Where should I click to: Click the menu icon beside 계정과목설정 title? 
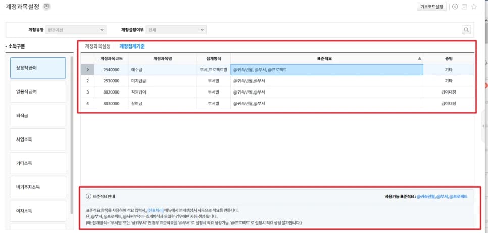point(46,7)
